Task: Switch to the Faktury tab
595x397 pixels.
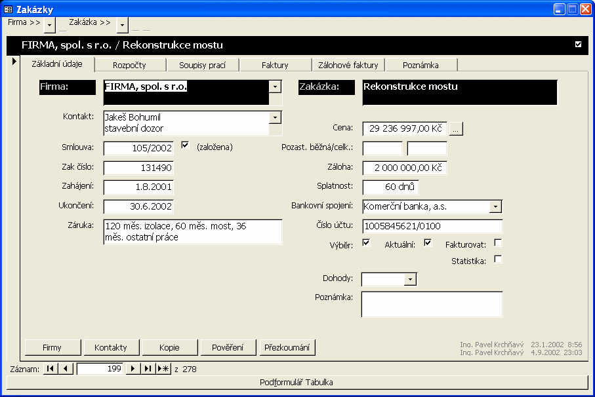Action: [275, 65]
